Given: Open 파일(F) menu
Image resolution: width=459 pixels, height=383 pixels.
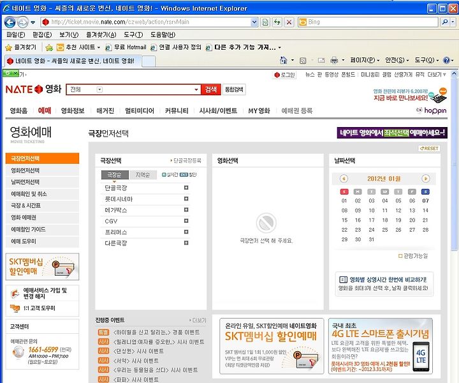Looking at the screenshot, I should pos(16,34).
